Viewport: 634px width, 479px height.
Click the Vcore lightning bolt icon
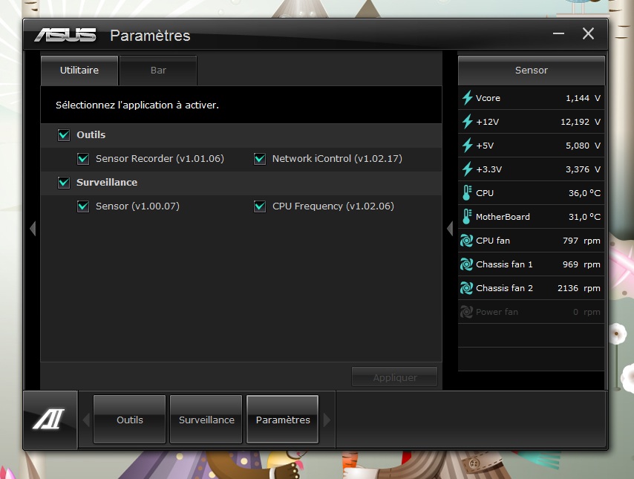pyautogui.click(x=467, y=98)
